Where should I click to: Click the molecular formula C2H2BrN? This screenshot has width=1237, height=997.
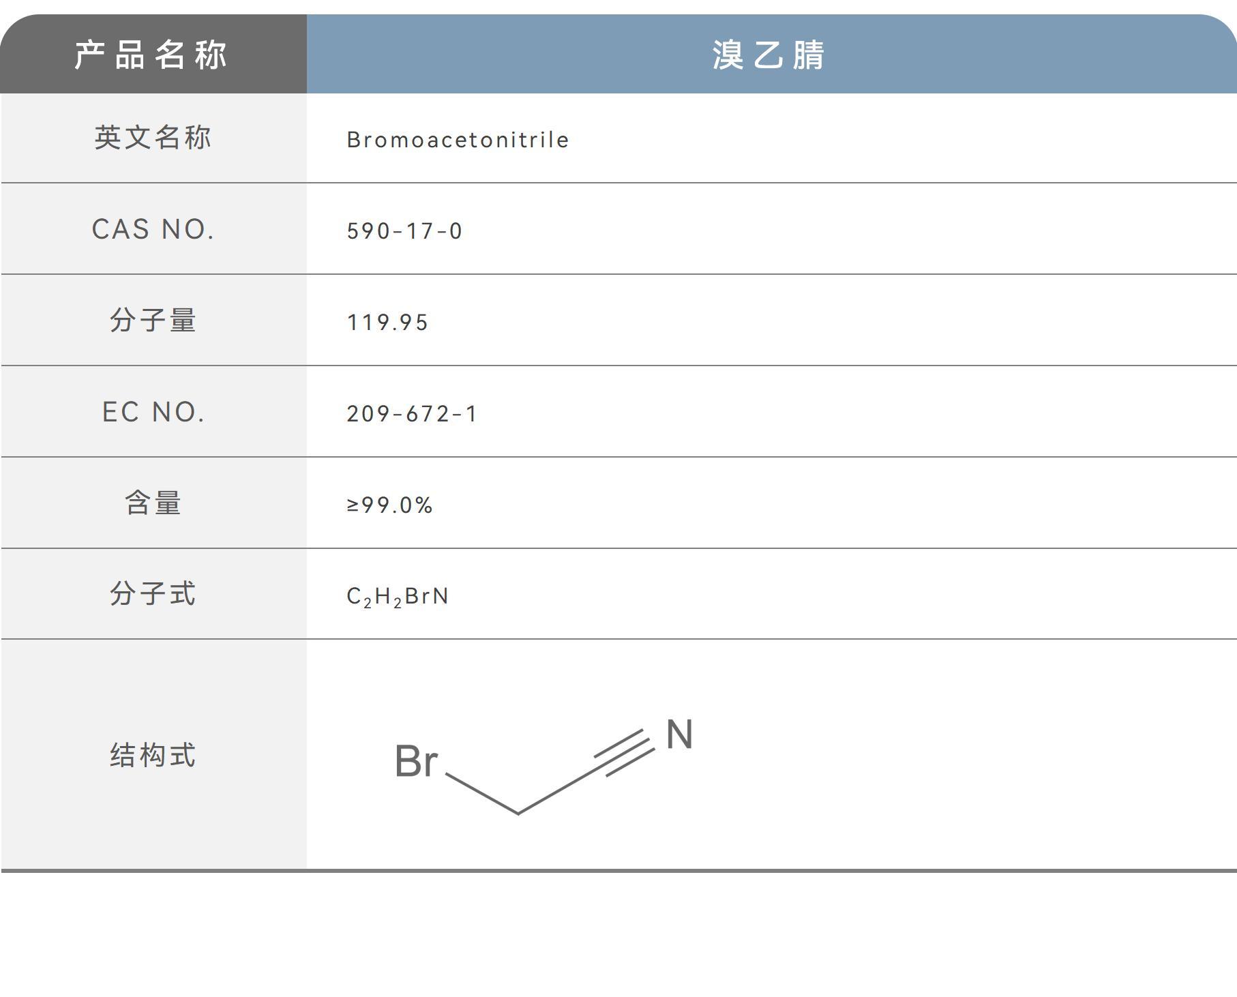pos(398,597)
